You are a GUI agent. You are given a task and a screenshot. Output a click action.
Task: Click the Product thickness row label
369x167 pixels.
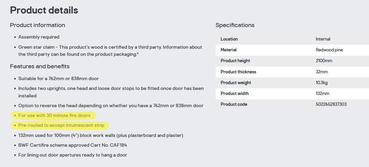[x=238, y=72]
